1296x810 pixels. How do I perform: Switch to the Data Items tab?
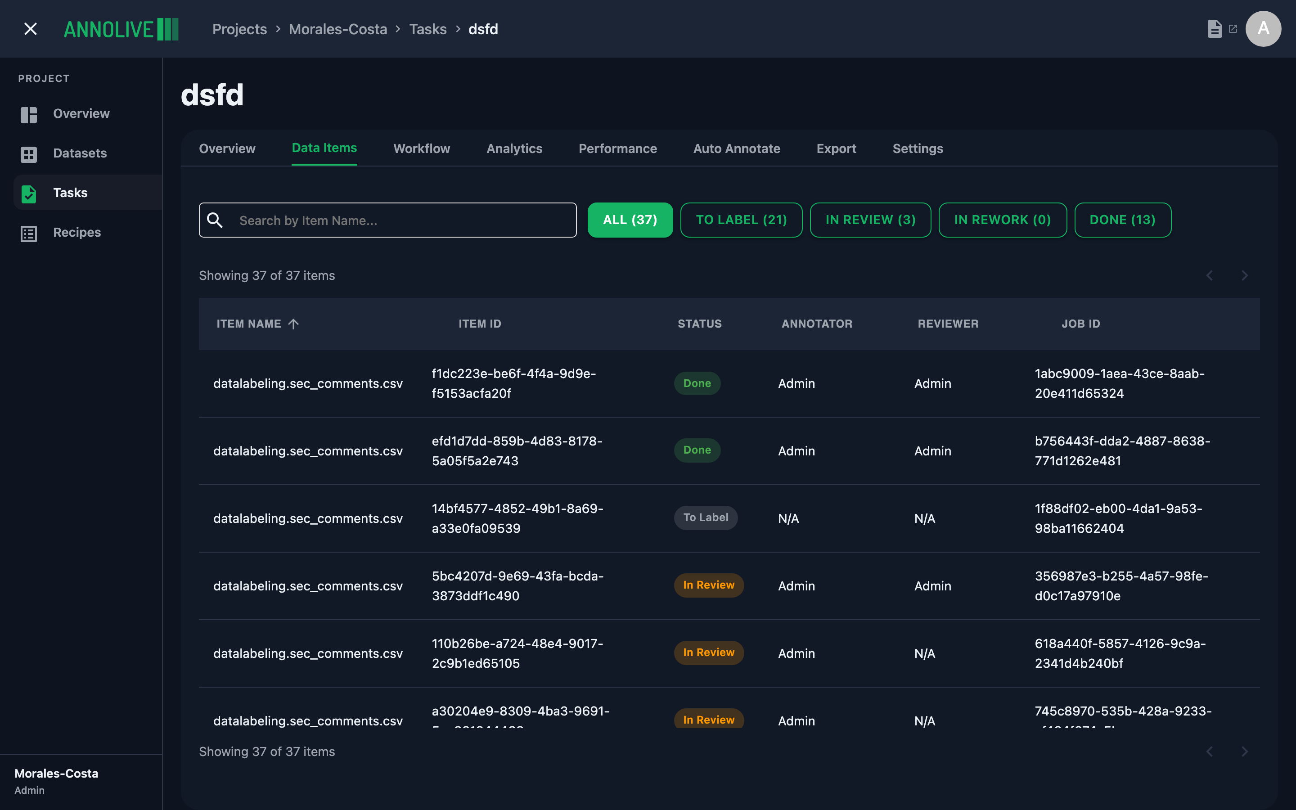[x=324, y=148]
